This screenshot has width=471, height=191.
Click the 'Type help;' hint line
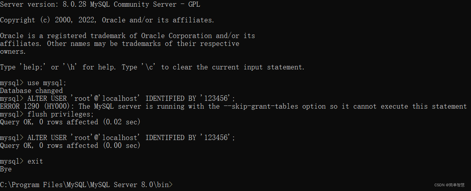pyautogui.click(x=152, y=67)
